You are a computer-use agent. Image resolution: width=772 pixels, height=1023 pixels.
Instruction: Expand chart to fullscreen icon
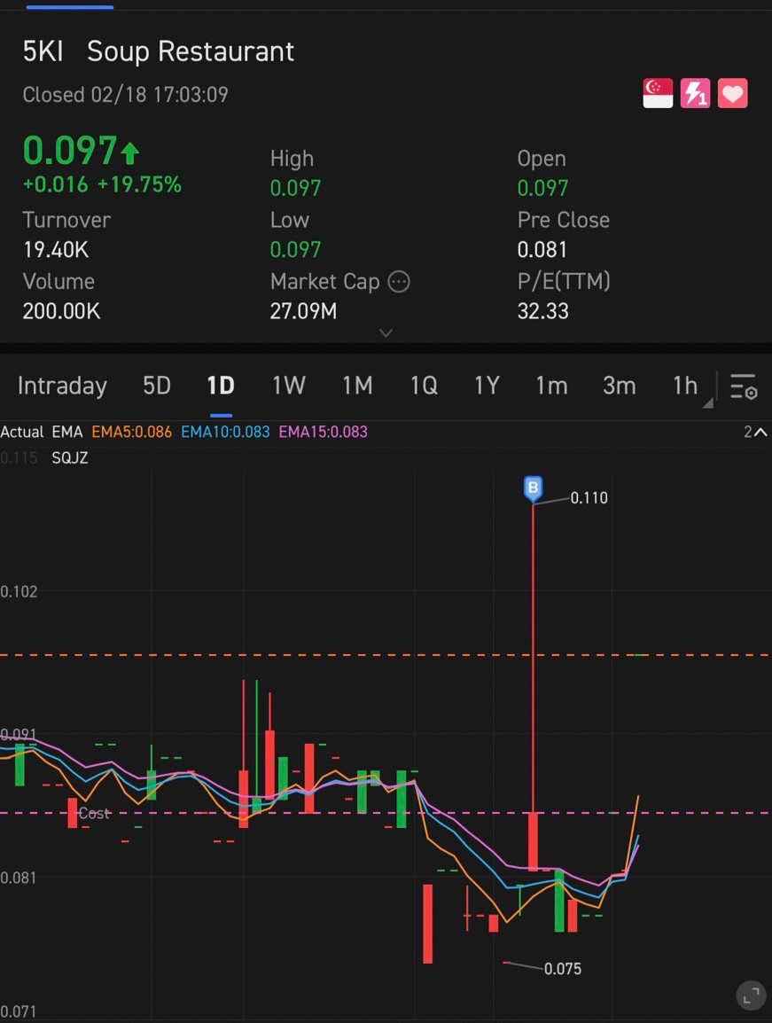click(x=751, y=996)
